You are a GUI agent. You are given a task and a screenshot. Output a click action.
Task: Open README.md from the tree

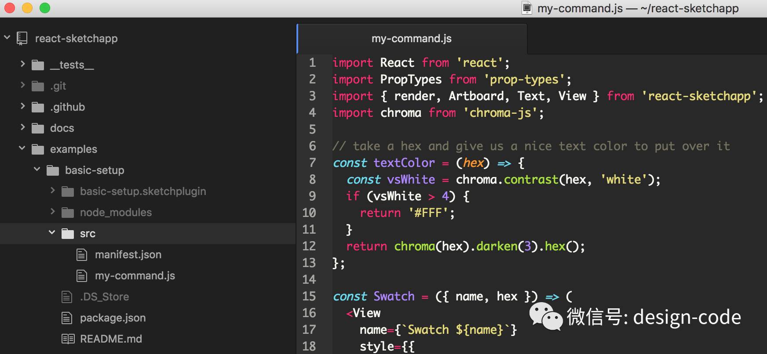click(x=111, y=339)
